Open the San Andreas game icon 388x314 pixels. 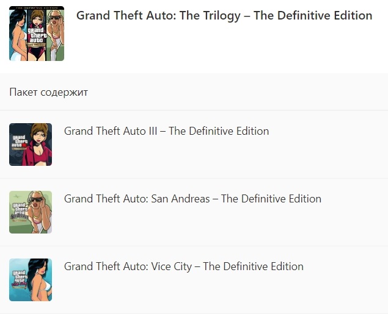31,212
